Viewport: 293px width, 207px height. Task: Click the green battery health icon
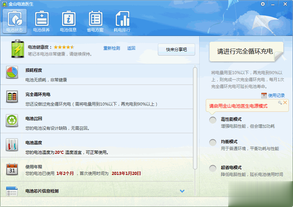(18, 49)
